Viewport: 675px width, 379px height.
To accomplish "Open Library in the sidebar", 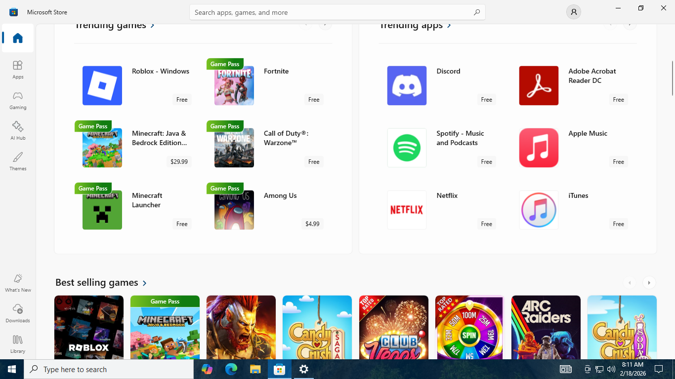I will click(18, 344).
